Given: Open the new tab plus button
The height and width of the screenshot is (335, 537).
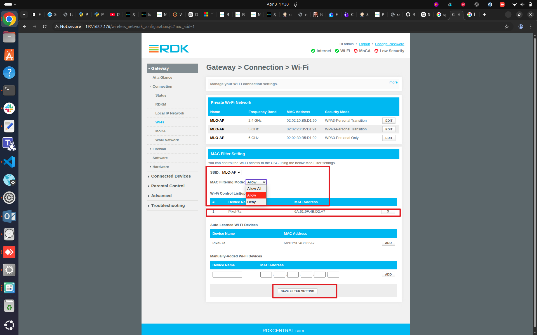Looking at the screenshot, I should point(484,15).
